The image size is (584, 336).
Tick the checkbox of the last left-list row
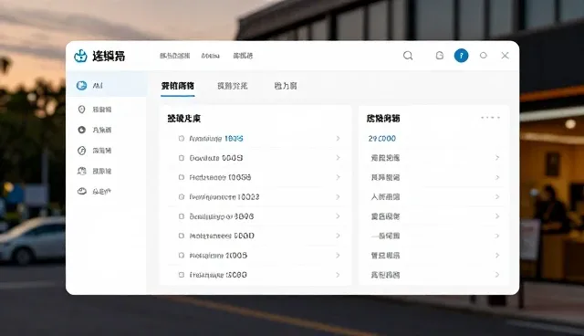182,275
